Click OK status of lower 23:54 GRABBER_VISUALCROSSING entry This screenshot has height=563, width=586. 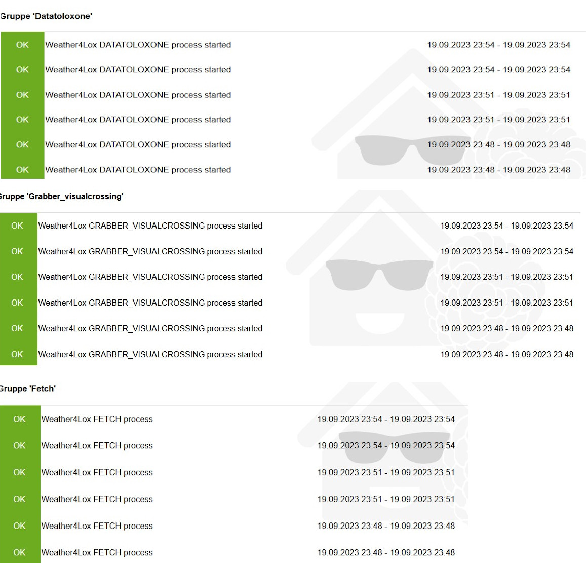[17, 251]
